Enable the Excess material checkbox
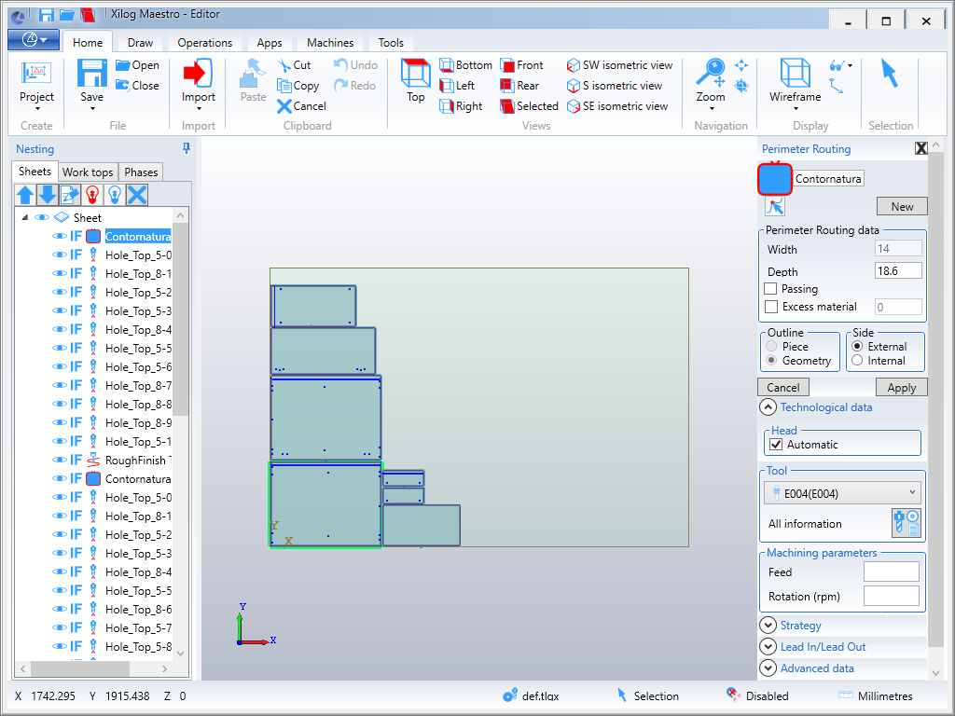This screenshot has width=955, height=716. 770,307
